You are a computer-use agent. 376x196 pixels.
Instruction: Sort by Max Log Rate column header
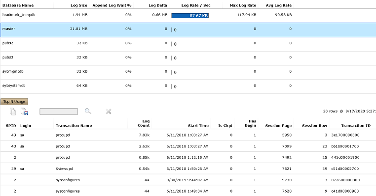click(x=243, y=5)
